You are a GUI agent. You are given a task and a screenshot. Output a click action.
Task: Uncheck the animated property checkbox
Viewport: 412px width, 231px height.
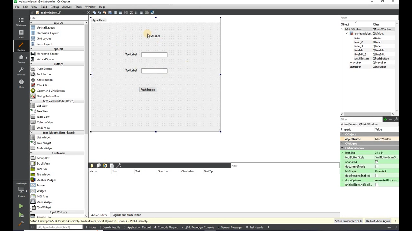376,162
